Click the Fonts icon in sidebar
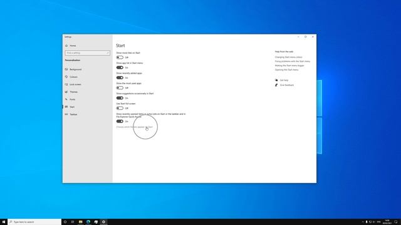Screen dimensions: 401x225 [x=66, y=99]
